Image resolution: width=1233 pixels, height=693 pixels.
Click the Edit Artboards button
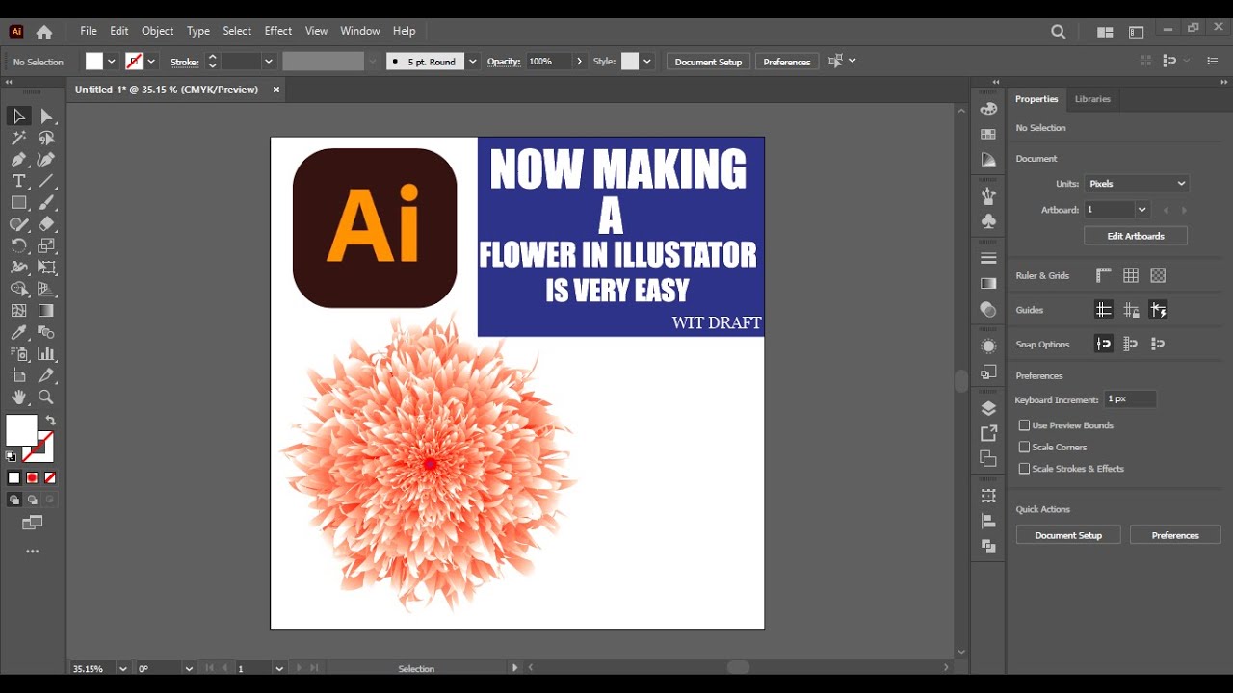point(1136,236)
